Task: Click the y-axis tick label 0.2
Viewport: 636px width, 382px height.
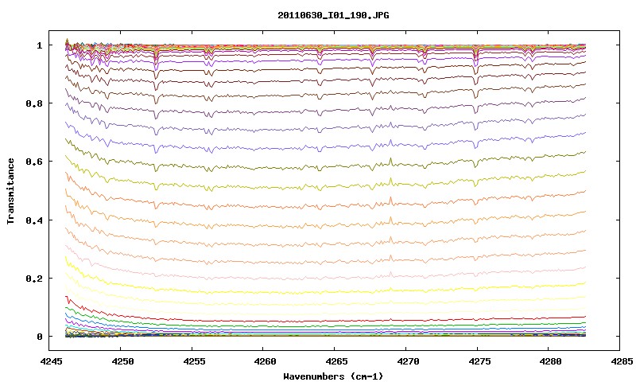Action: (x=34, y=279)
